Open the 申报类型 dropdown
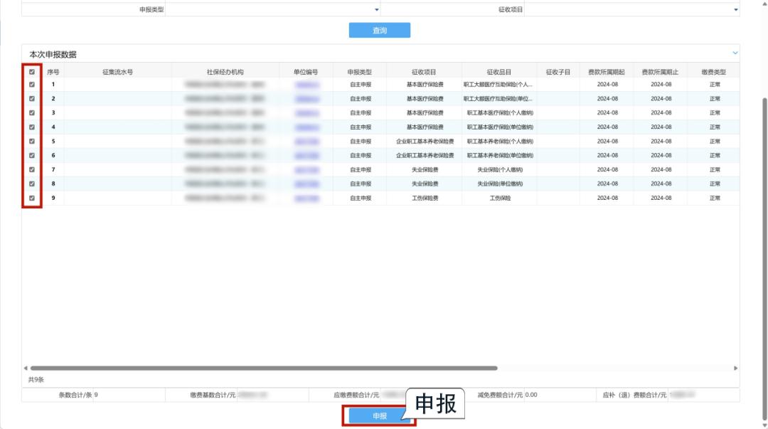 [x=272, y=10]
